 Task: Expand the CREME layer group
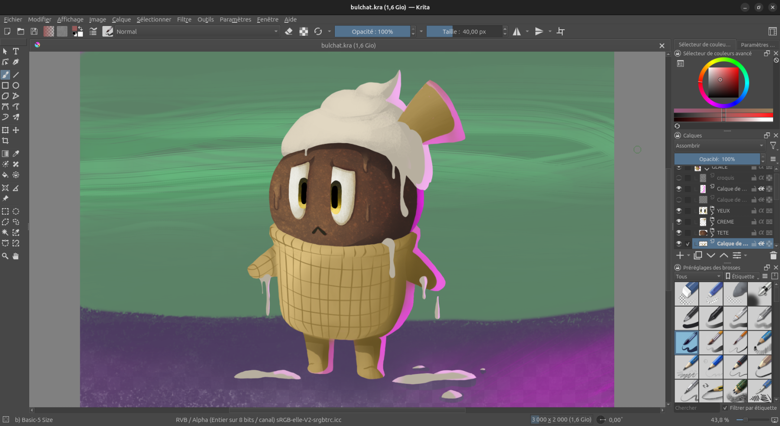tap(712, 224)
